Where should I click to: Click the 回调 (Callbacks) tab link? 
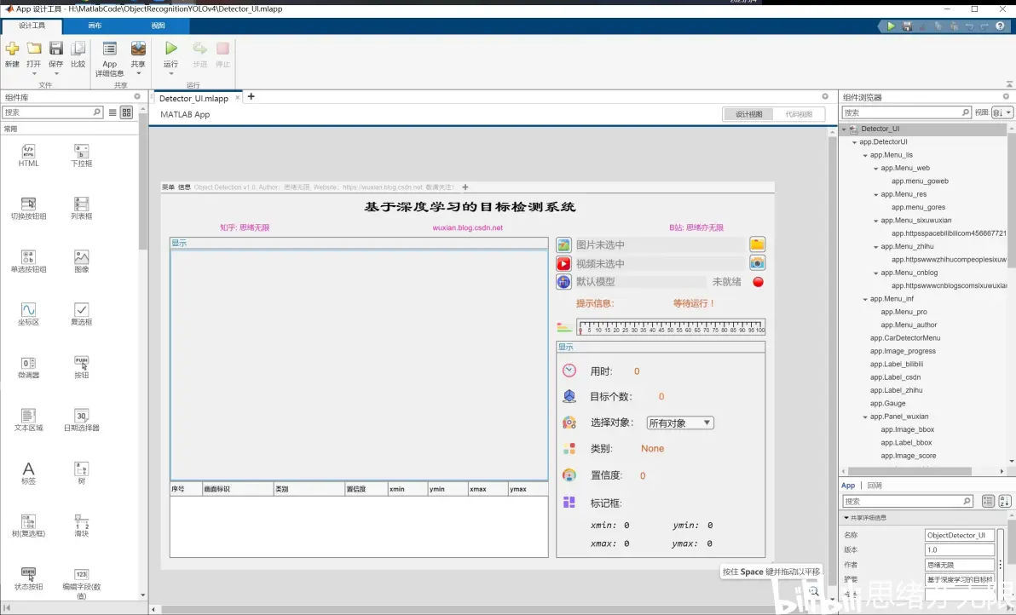[x=875, y=486]
